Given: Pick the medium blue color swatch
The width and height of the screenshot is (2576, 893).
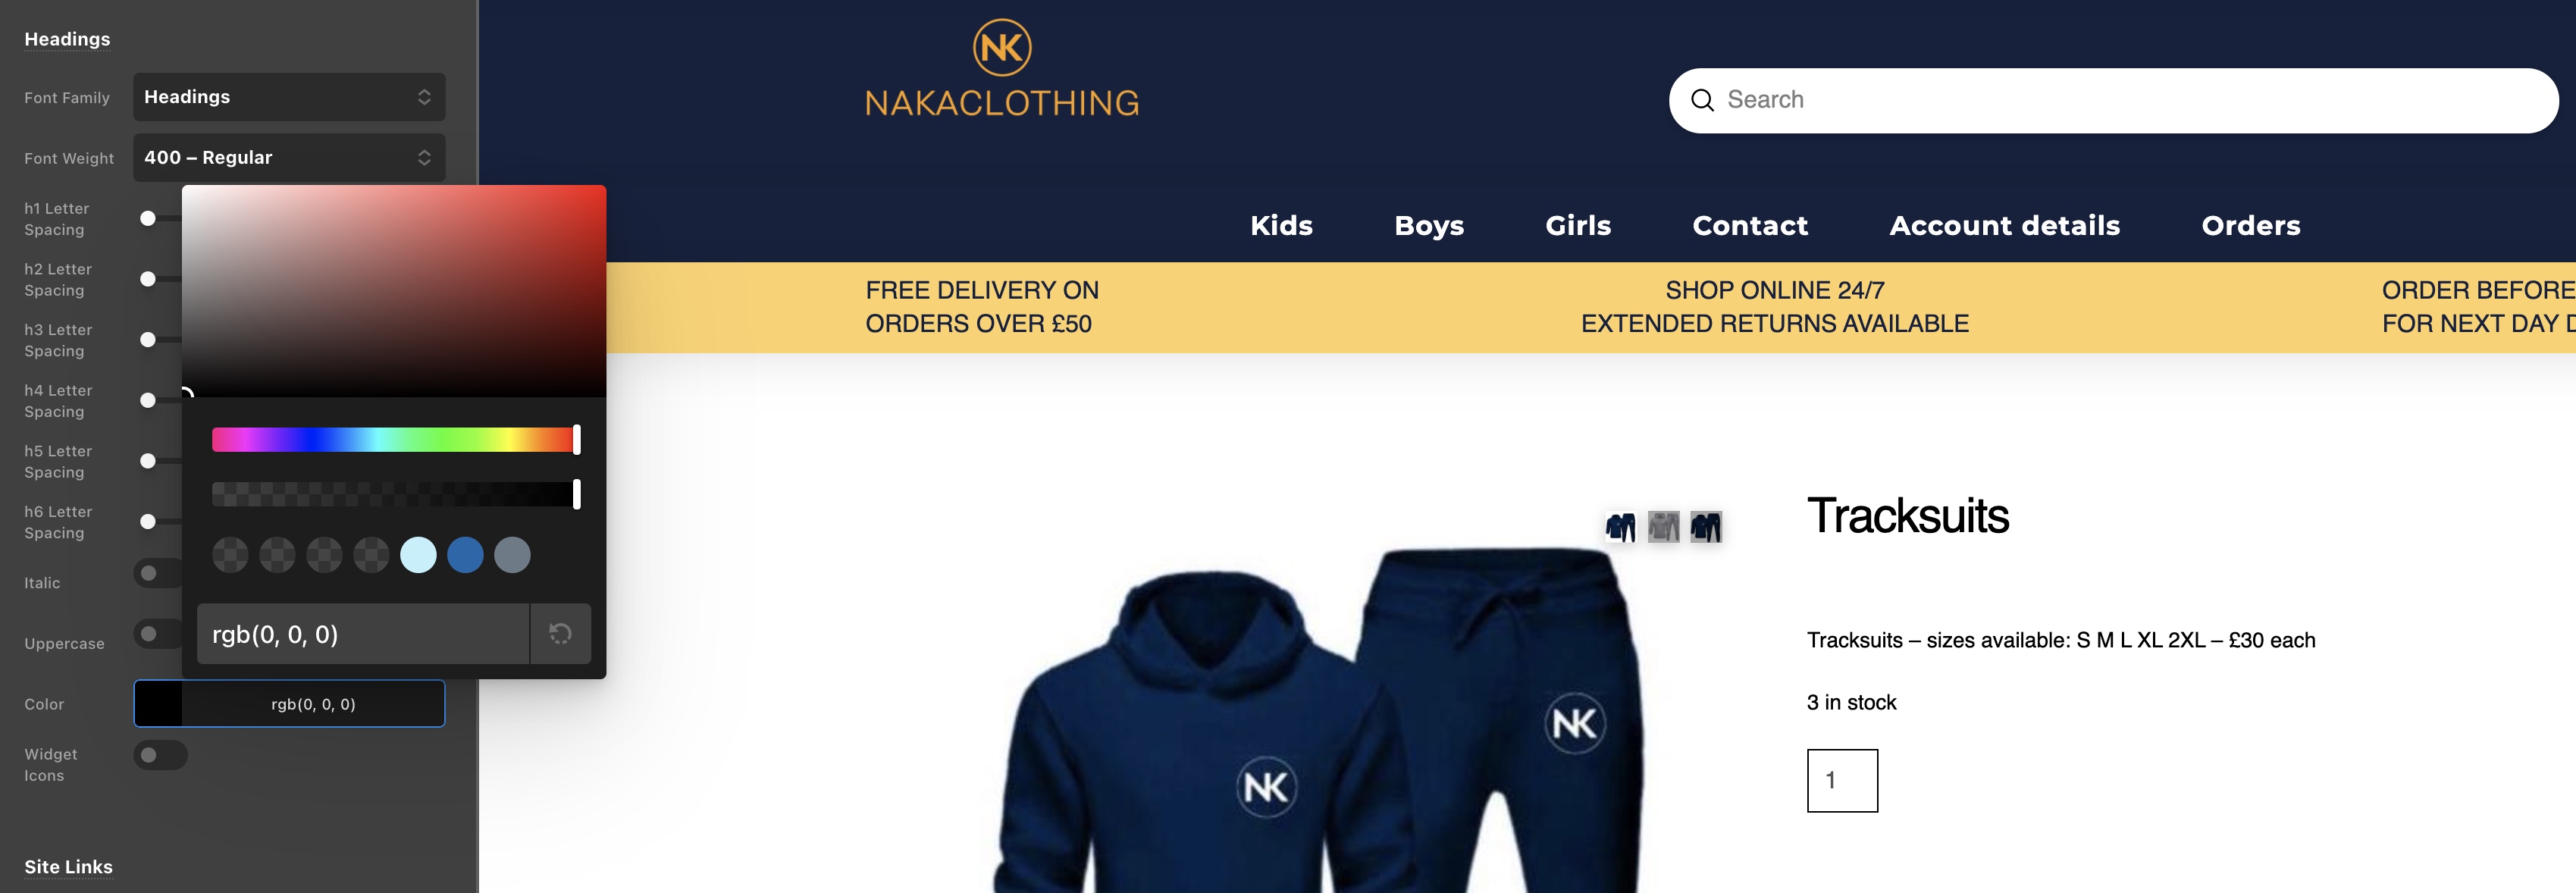Looking at the screenshot, I should [x=465, y=555].
